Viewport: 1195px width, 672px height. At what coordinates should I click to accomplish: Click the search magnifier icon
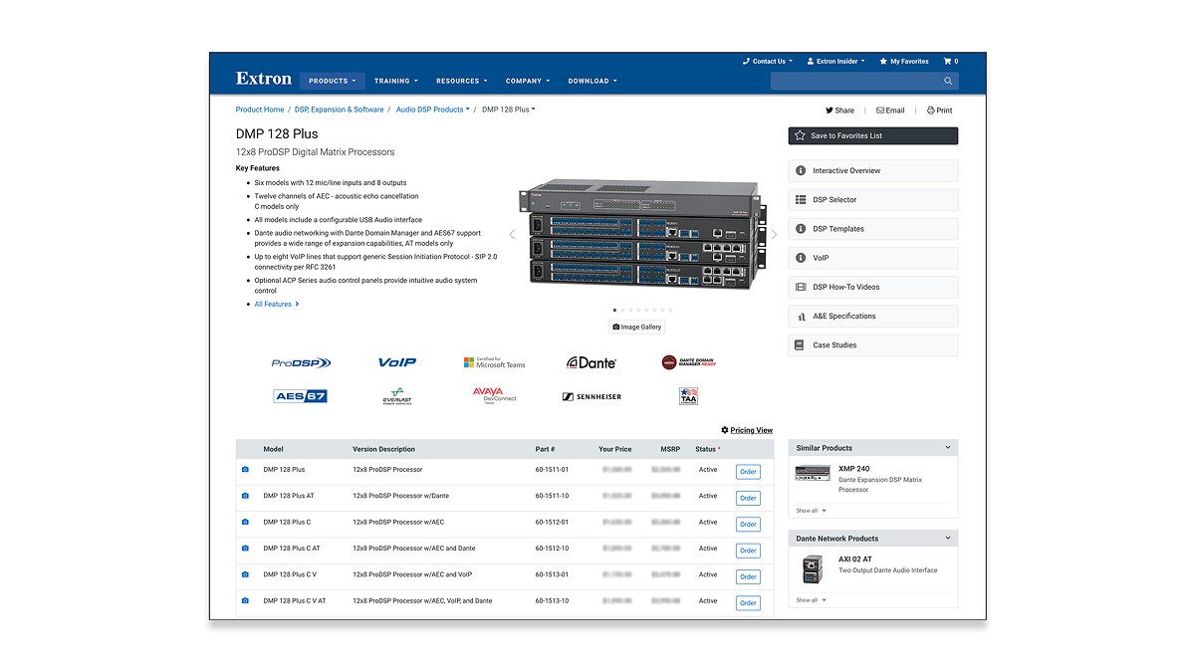pos(948,81)
